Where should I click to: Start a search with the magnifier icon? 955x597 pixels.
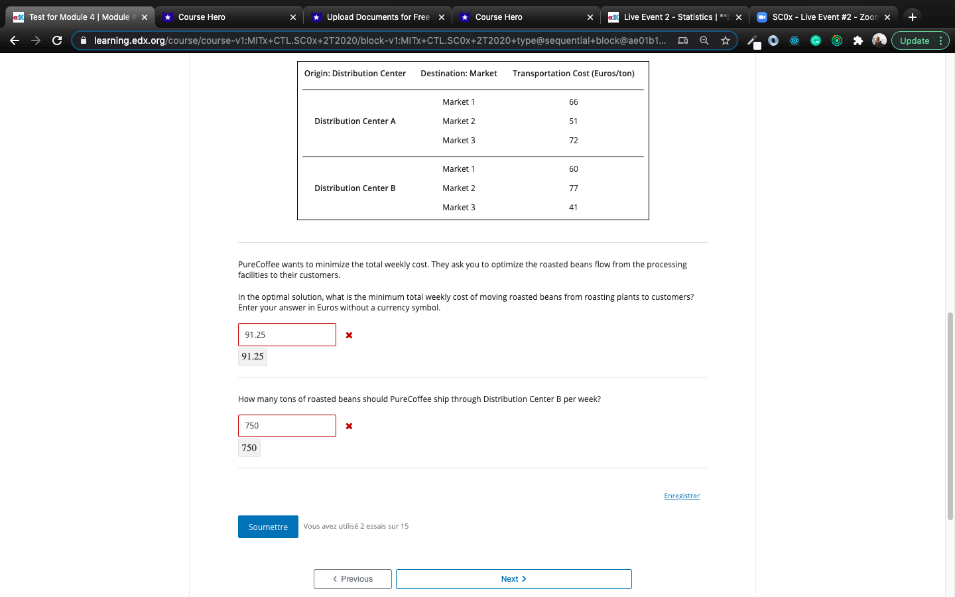tap(704, 40)
